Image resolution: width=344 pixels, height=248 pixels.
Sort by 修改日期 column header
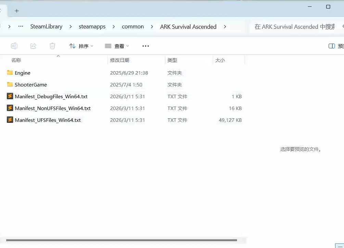coord(120,60)
